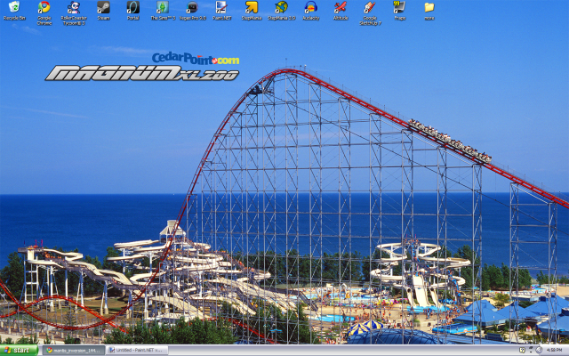Click the Audacity headphones icon
569x356 pixels.
[310, 7]
